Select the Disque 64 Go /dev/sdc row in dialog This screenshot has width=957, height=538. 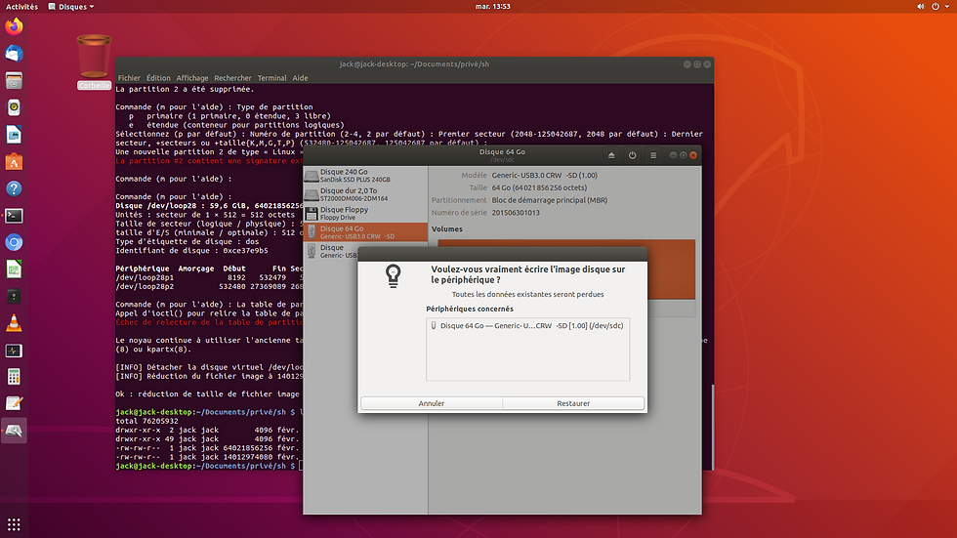[x=527, y=326]
